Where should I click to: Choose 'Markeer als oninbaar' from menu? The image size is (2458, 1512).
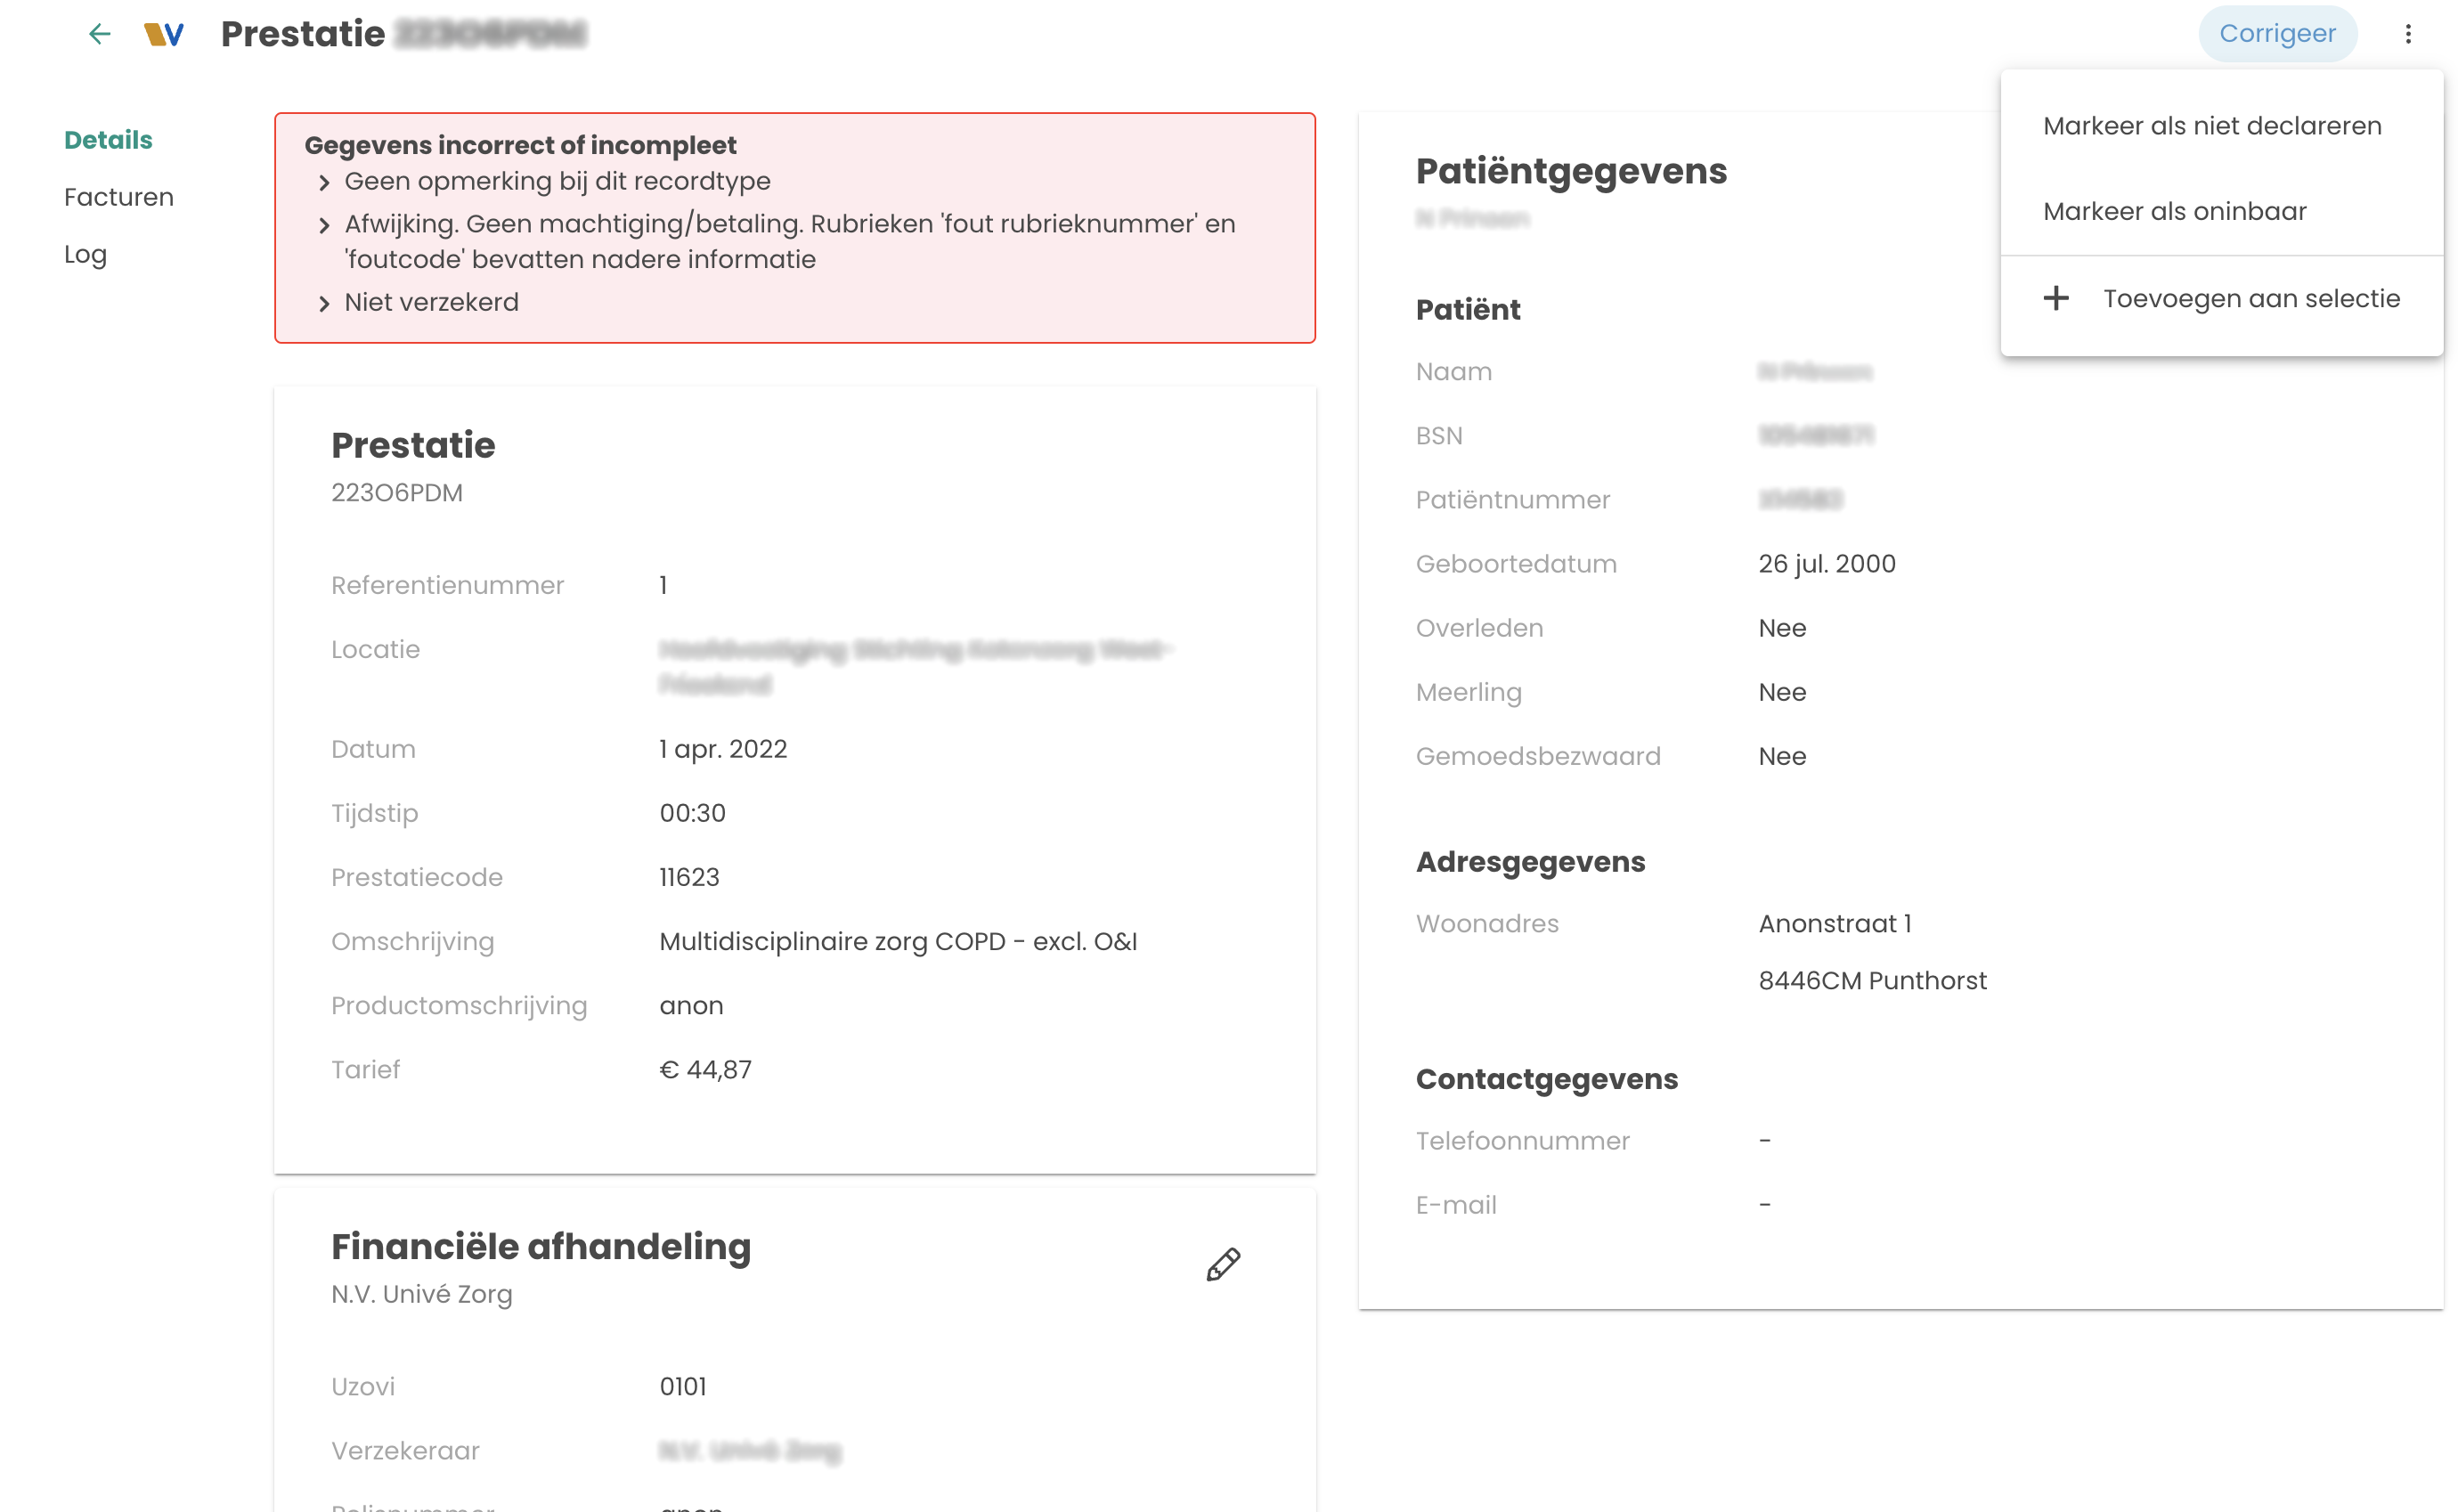click(x=2174, y=211)
